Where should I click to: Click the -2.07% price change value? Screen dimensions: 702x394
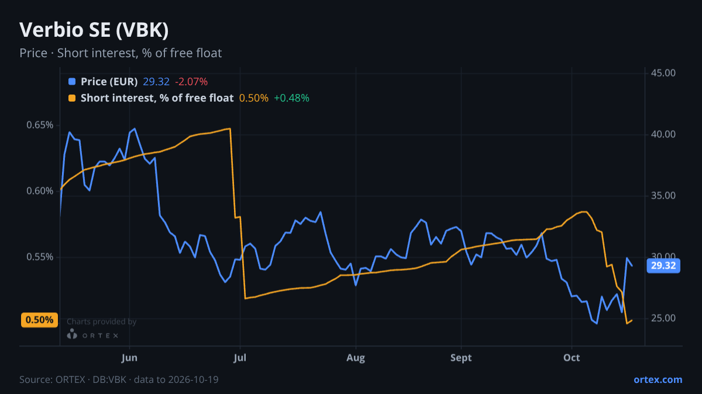tap(191, 81)
